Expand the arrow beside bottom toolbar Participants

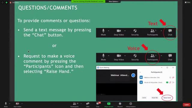(x=81, y=104)
